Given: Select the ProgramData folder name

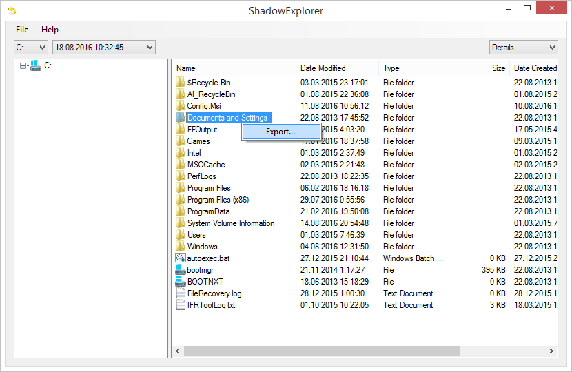Looking at the screenshot, I should click(208, 211).
